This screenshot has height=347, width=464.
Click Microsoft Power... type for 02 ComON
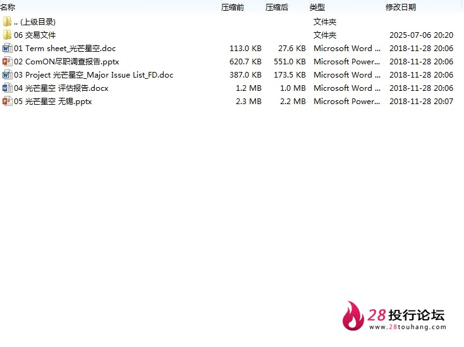[347, 62]
